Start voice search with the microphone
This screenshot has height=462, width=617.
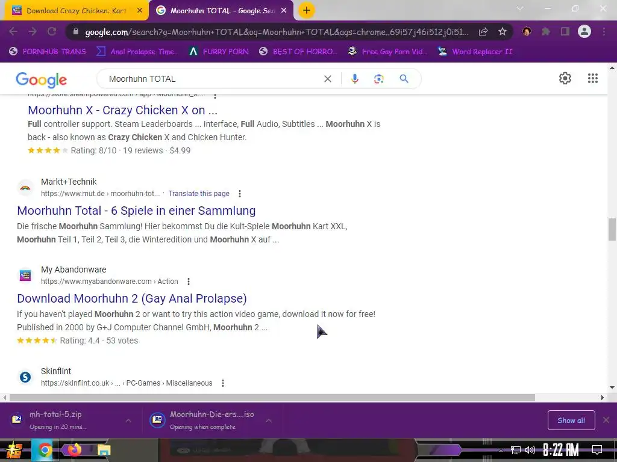tap(354, 79)
